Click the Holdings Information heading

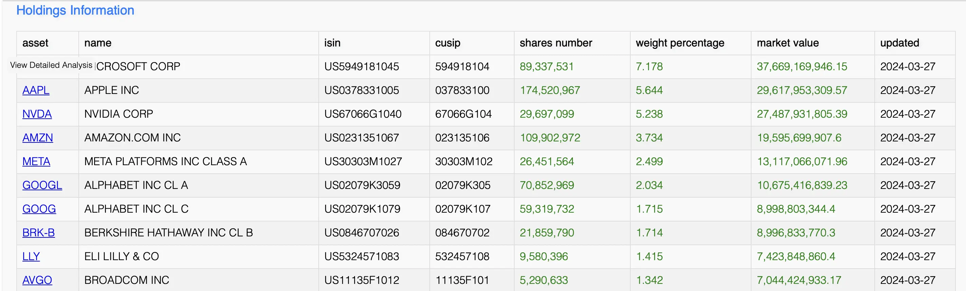75,10
